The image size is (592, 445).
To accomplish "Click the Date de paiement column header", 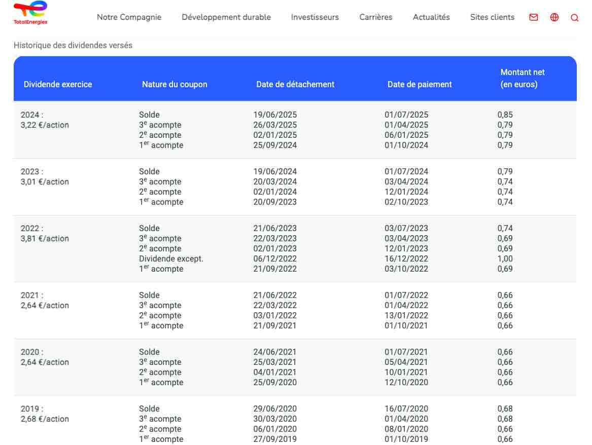I will point(420,85).
